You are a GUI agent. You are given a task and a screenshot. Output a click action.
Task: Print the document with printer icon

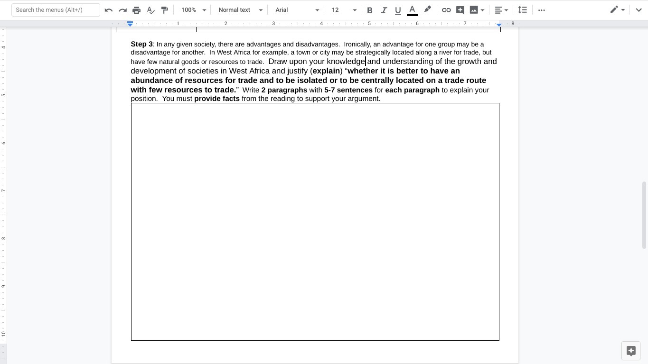pos(137,10)
